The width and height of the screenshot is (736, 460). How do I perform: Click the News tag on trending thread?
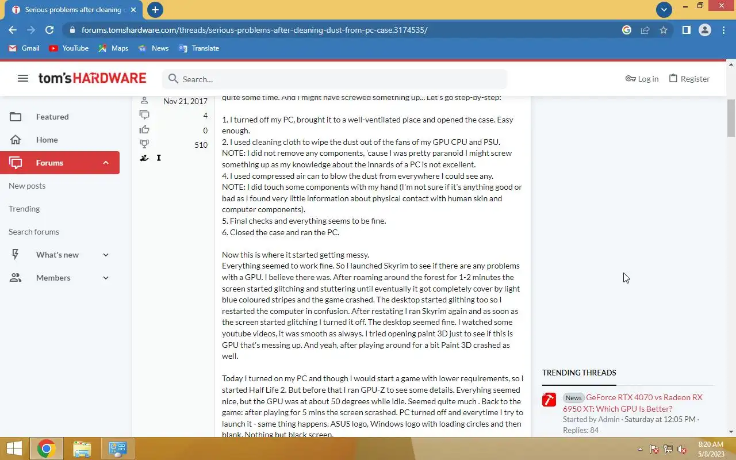[573, 398]
